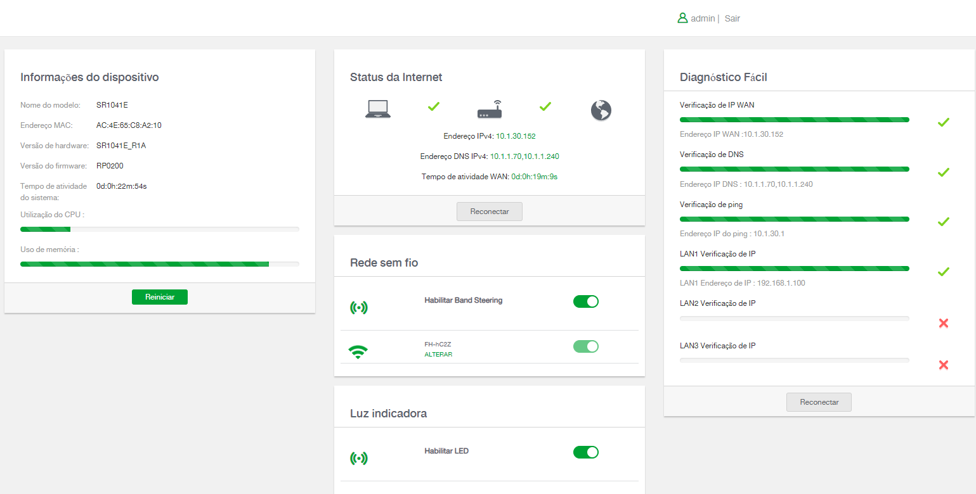The image size is (976, 494).
Task: Click the globe icon in Status da Internet
Action: pyautogui.click(x=601, y=110)
